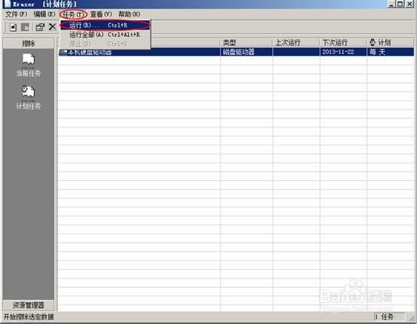
Task: Click the disk icon of 本机硬盘驱动器
Action: 63,52
